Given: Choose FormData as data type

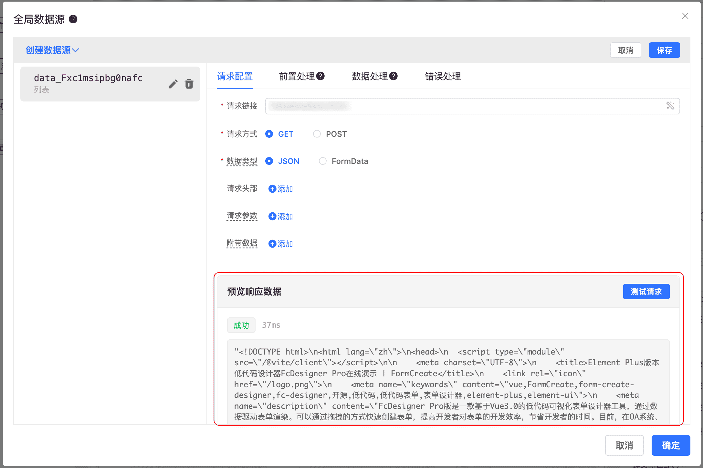Looking at the screenshot, I should [343, 161].
